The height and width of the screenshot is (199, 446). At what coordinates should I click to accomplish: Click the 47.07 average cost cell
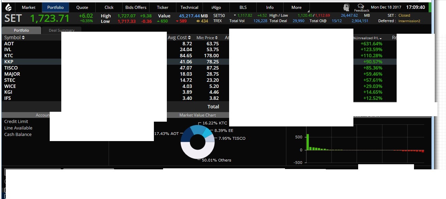tap(186, 68)
